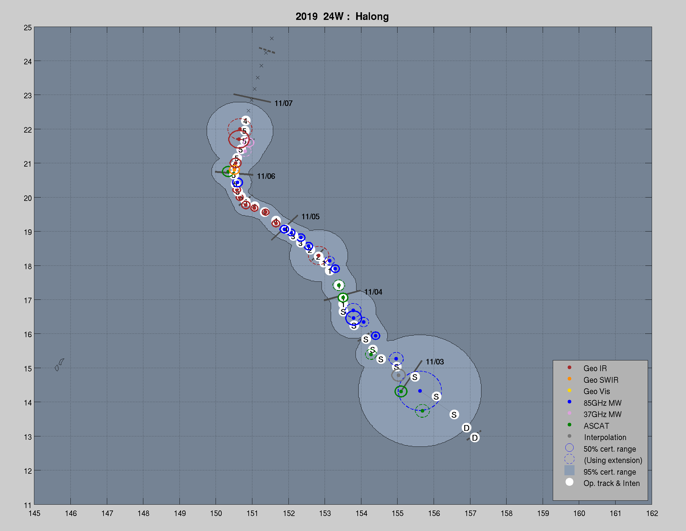Click the Geo IR red legend dot
686x531 pixels.
click(569, 367)
